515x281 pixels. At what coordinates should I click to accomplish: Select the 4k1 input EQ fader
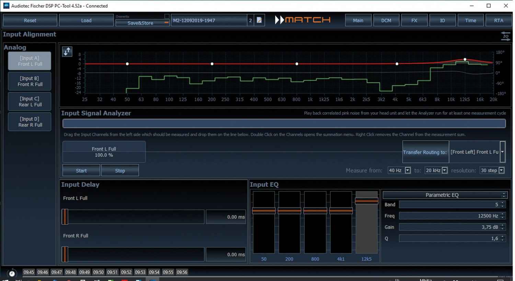coord(341,211)
